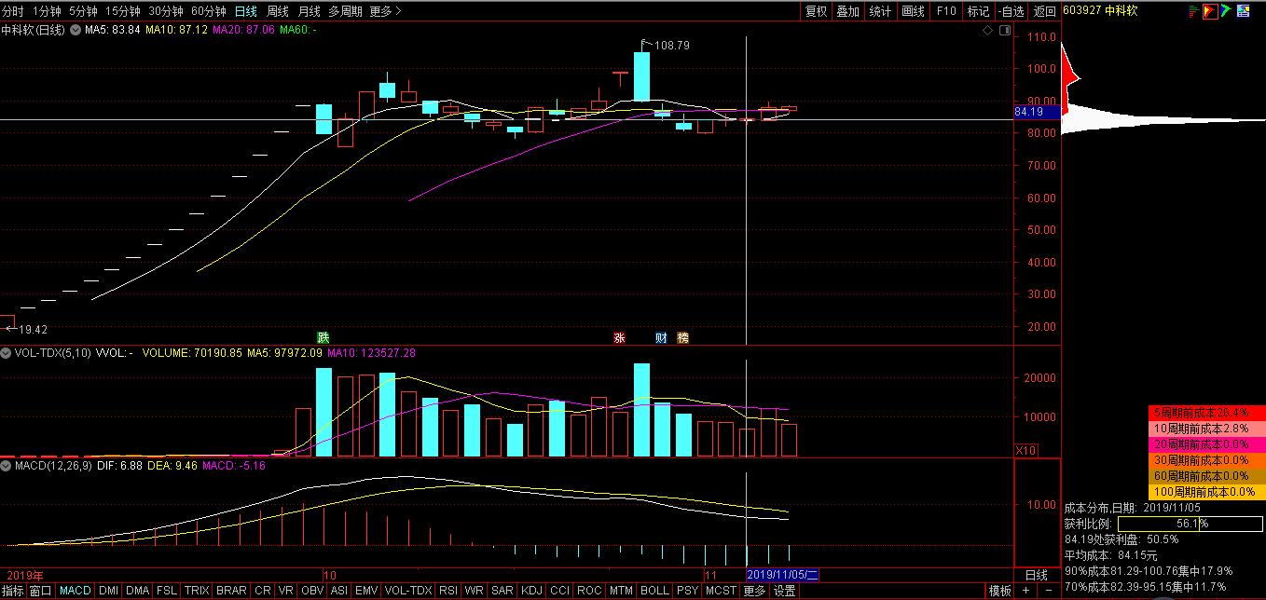
Task: Click the blue 财 event marker
Action: point(661,337)
